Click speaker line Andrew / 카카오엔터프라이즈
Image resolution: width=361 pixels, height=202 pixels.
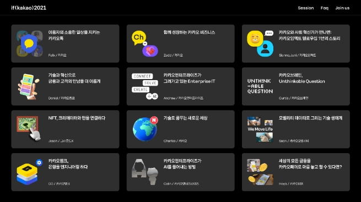[184, 98]
